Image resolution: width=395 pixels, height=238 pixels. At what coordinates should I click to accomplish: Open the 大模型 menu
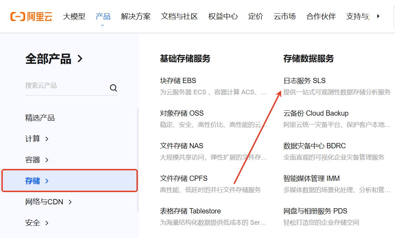point(74,16)
